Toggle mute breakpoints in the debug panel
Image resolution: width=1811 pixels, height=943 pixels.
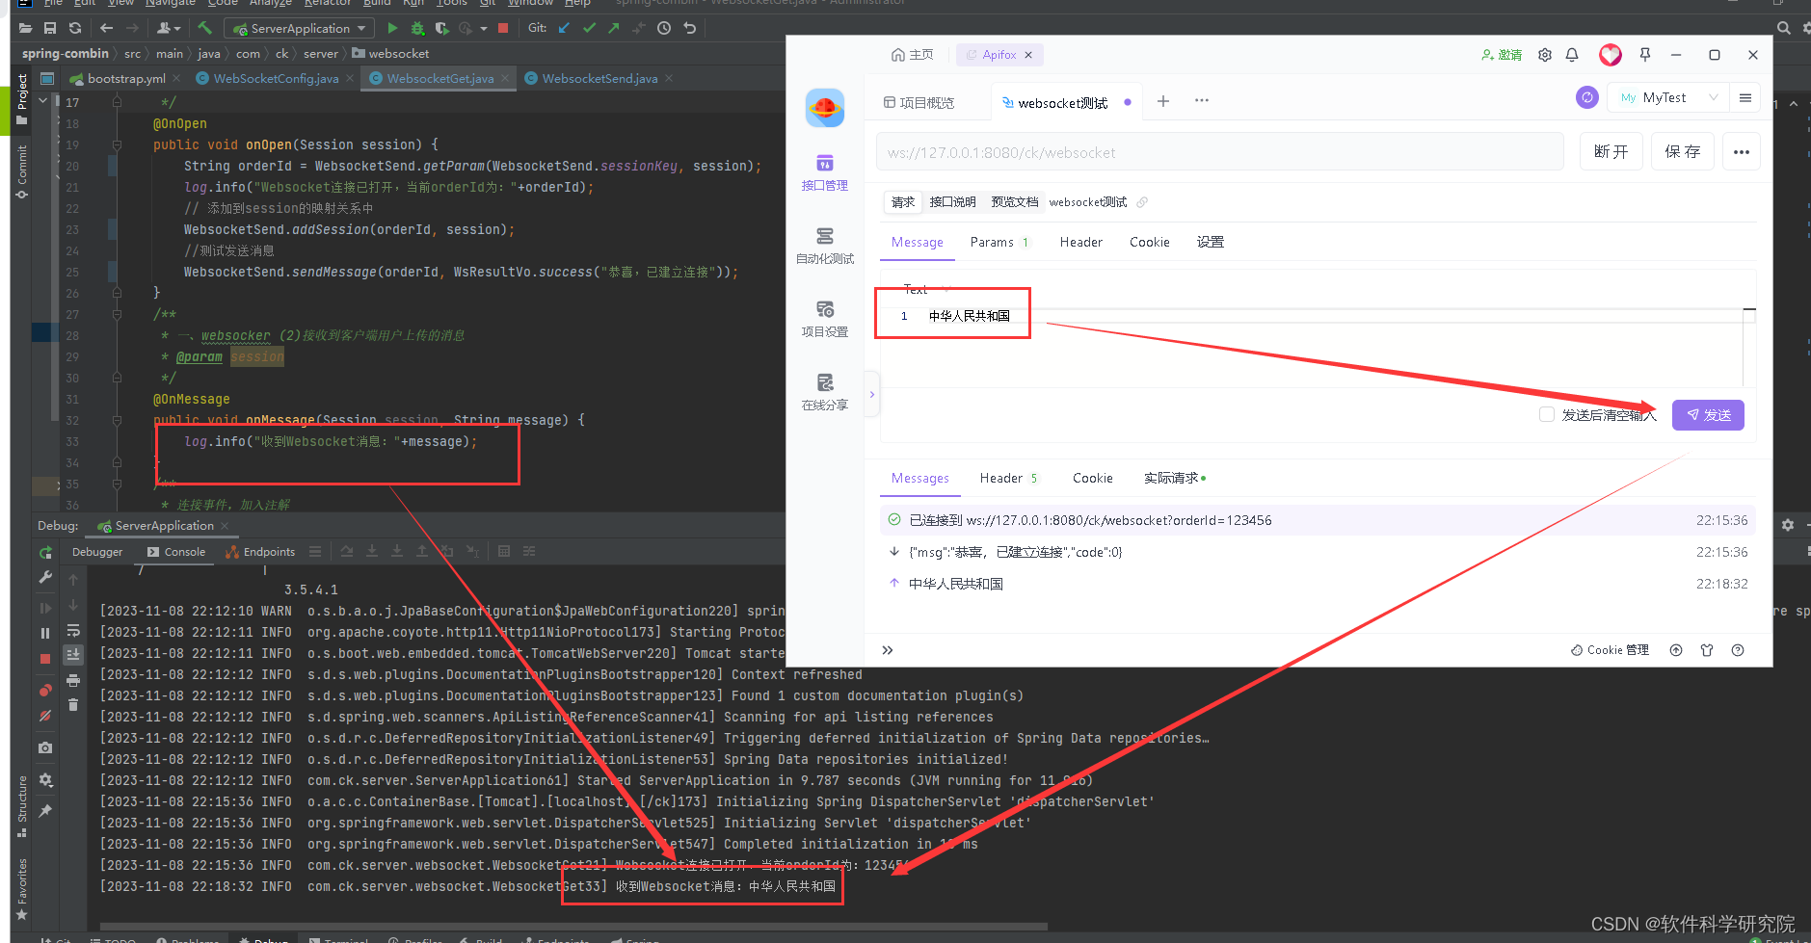pyautogui.click(x=44, y=717)
